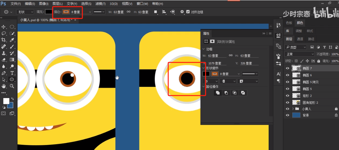Open the Character panel icon

(x=278, y=74)
